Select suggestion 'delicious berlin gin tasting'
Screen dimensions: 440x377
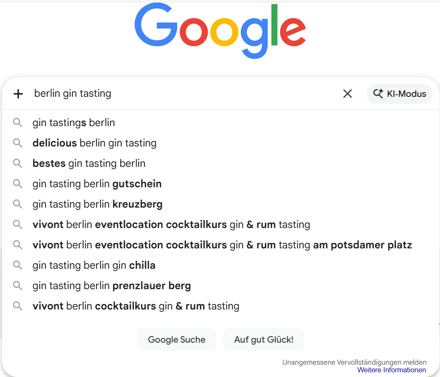[x=95, y=143]
